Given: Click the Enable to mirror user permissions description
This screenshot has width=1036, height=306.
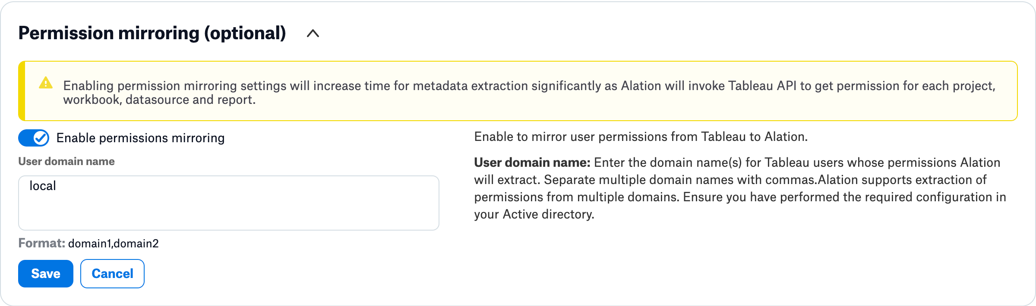Looking at the screenshot, I should pos(641,137).
